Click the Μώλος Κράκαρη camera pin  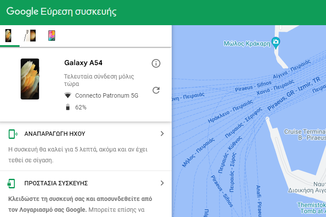tap(276, 43)
